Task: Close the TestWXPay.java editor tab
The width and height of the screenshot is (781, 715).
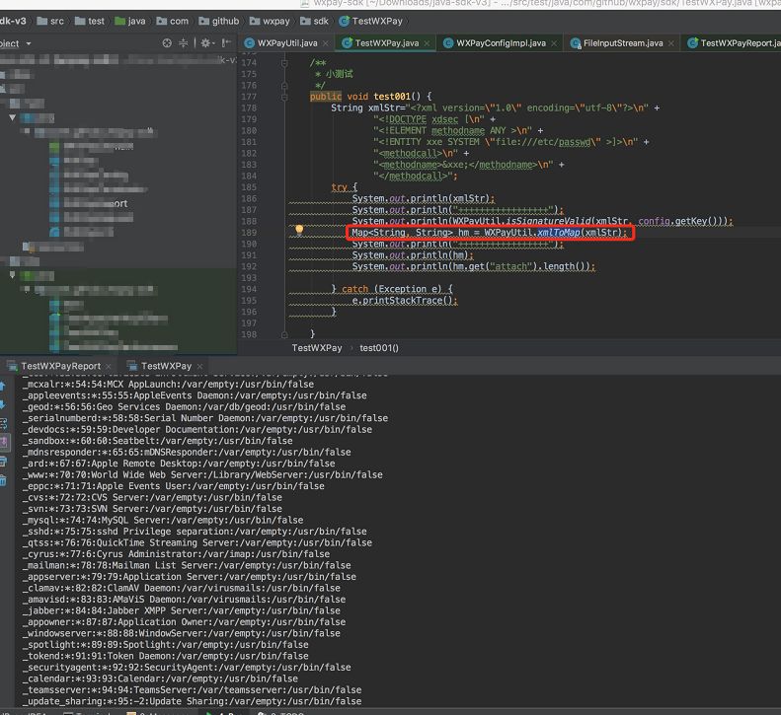Action: 427,43
